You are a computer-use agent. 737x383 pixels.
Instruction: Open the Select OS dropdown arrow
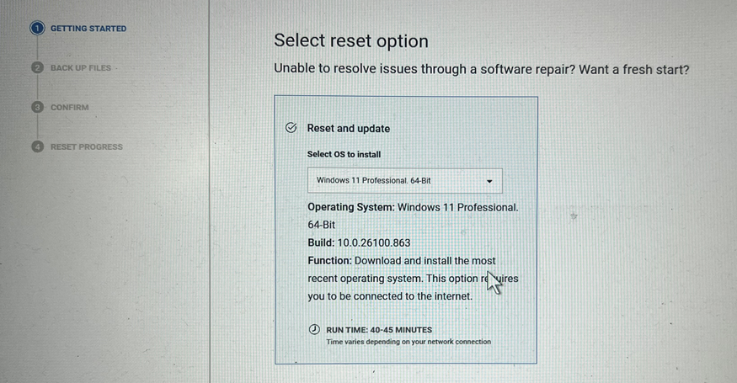point(489,181)
